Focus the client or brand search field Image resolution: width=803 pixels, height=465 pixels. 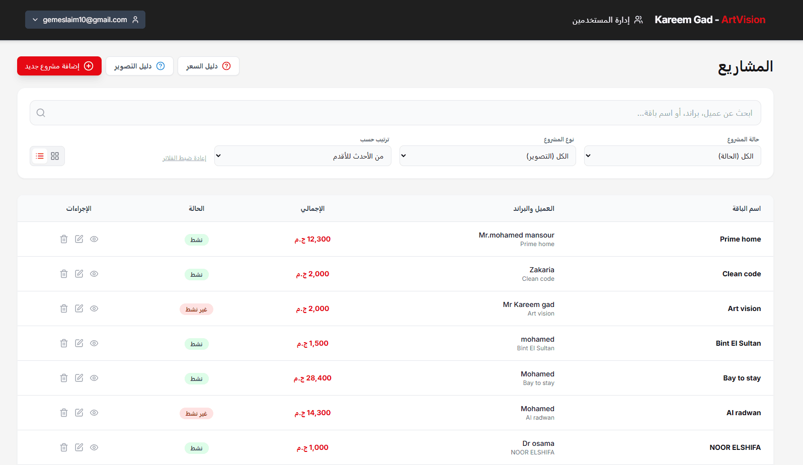point(395,113)
